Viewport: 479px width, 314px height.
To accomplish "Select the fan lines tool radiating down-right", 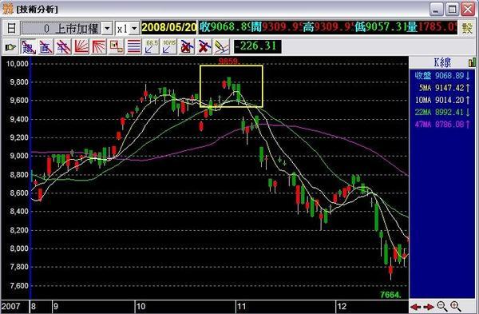I will [x=99, y=47].
